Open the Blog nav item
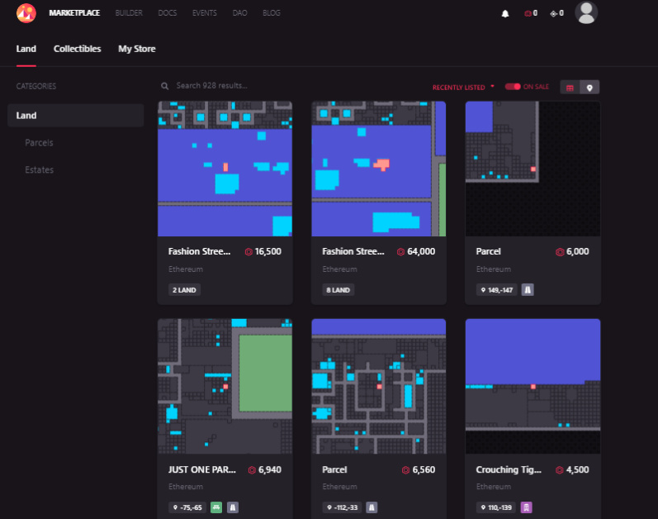The height and width of the screenshot is (519, 658). 272,13
